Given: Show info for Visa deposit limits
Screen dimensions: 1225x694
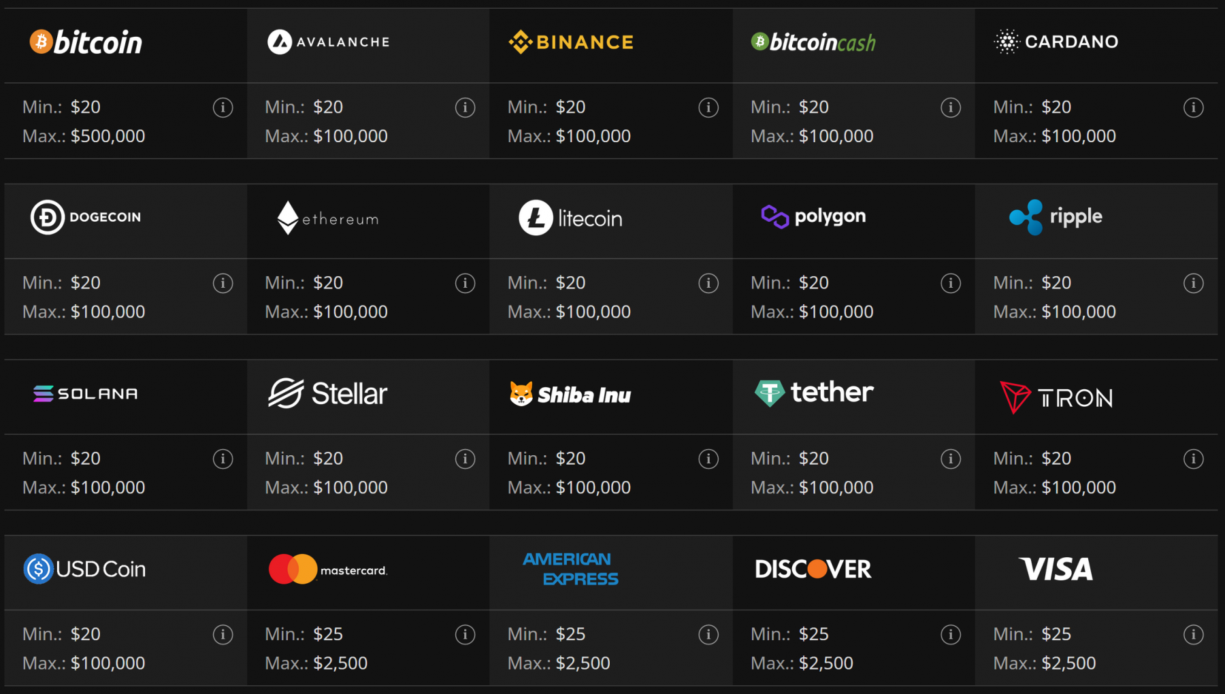Looking at the screenshot, I should [1193, 635].
